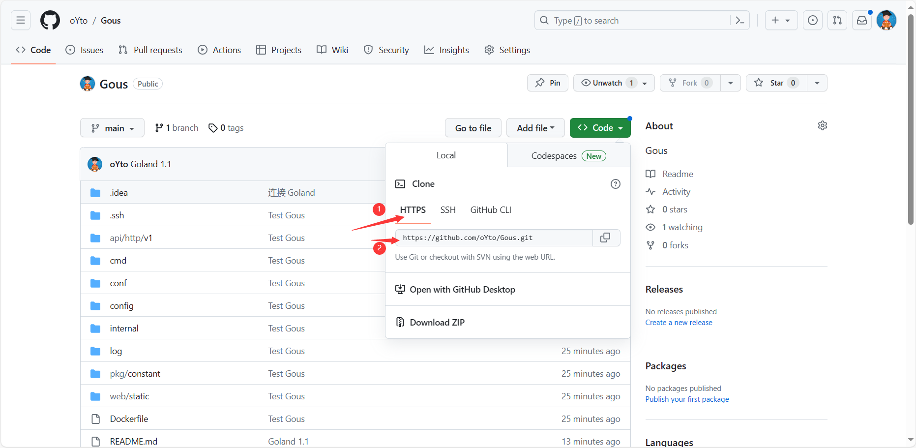The image size is (916, 448).
Task: Open the Wiki tab
Action: (x=332, y=50)
